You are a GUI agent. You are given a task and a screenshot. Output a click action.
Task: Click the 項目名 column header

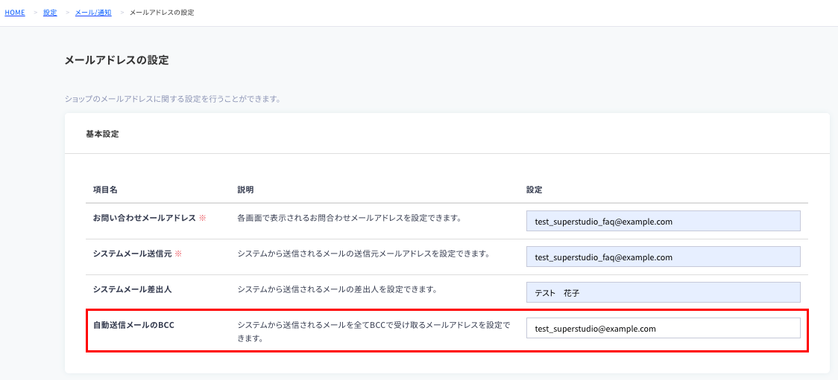(105, 190)
